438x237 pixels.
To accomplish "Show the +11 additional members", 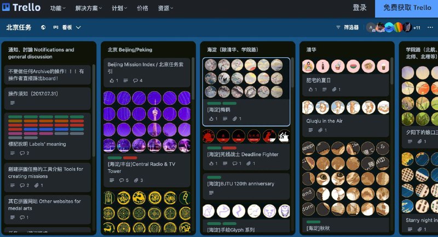I will tap(417, 27).
